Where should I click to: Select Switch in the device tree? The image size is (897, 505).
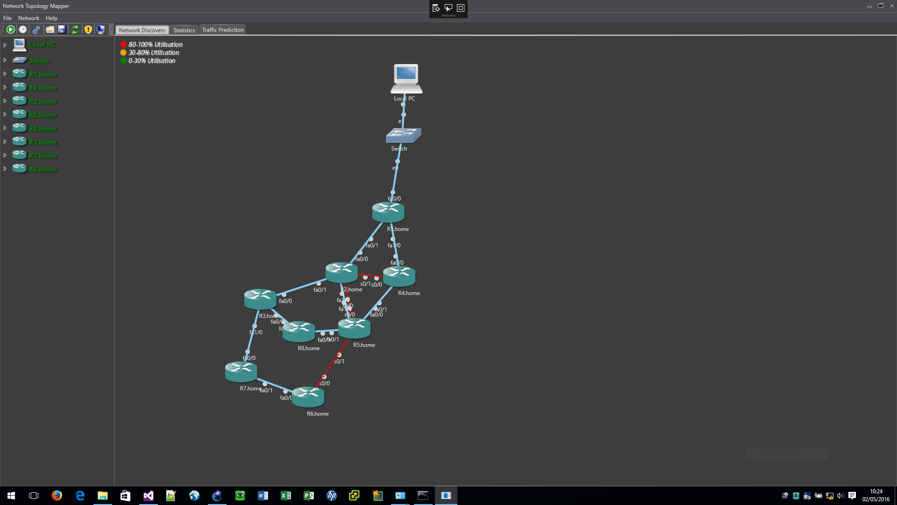pyautogui.click(x=39, y=61)
